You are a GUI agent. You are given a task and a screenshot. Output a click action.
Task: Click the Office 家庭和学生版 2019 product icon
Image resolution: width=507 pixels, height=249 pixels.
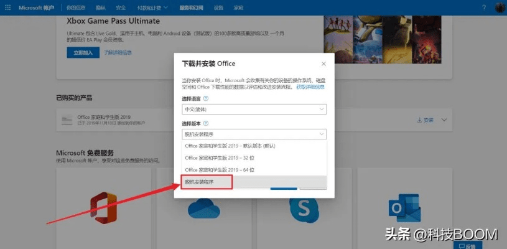[67, 120]
